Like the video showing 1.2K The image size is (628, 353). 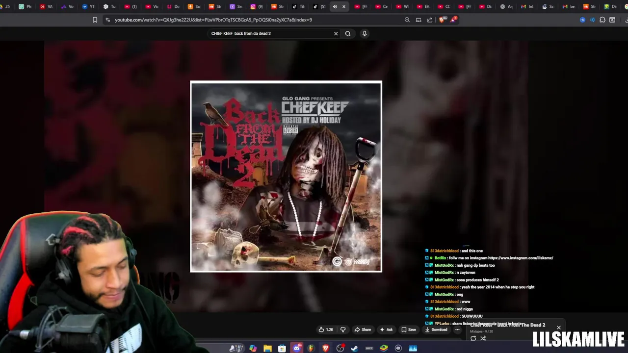(x=326, y=329)
